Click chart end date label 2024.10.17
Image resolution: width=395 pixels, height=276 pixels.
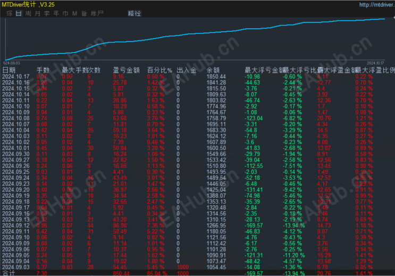pyautogui.click(x=375, y=63)
